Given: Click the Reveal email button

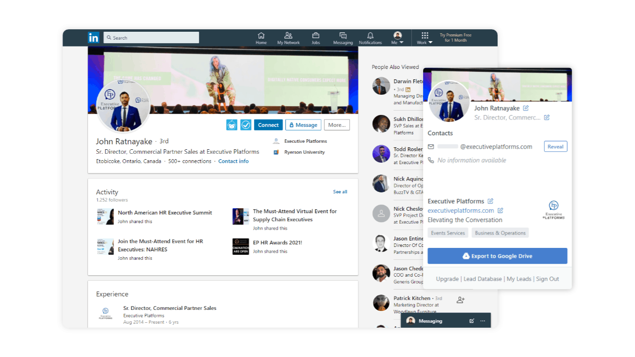Looking at the screenshot, I should (555, 147).
